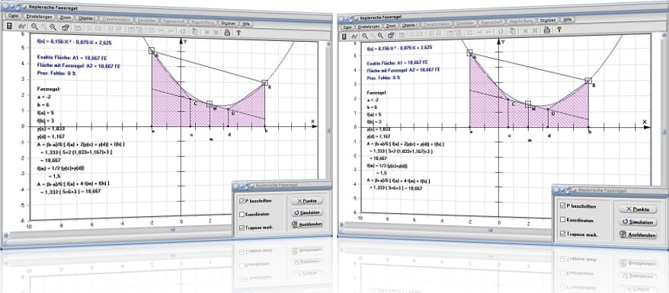Click printer icon in left window toolbar
669x293 pixels.
[227, 32]
